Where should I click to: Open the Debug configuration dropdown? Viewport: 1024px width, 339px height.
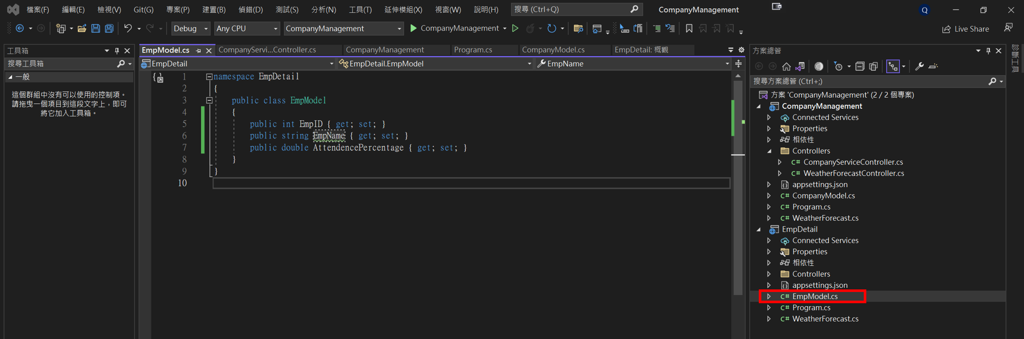click(190, 29)
